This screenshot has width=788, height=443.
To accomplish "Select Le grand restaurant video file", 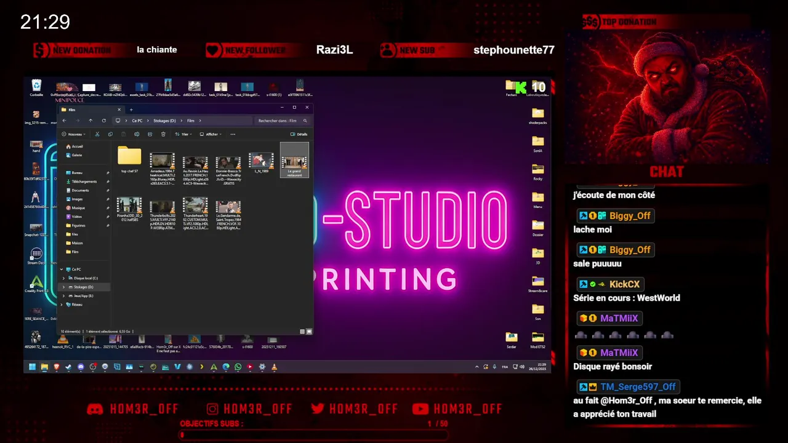I will 294,160.
